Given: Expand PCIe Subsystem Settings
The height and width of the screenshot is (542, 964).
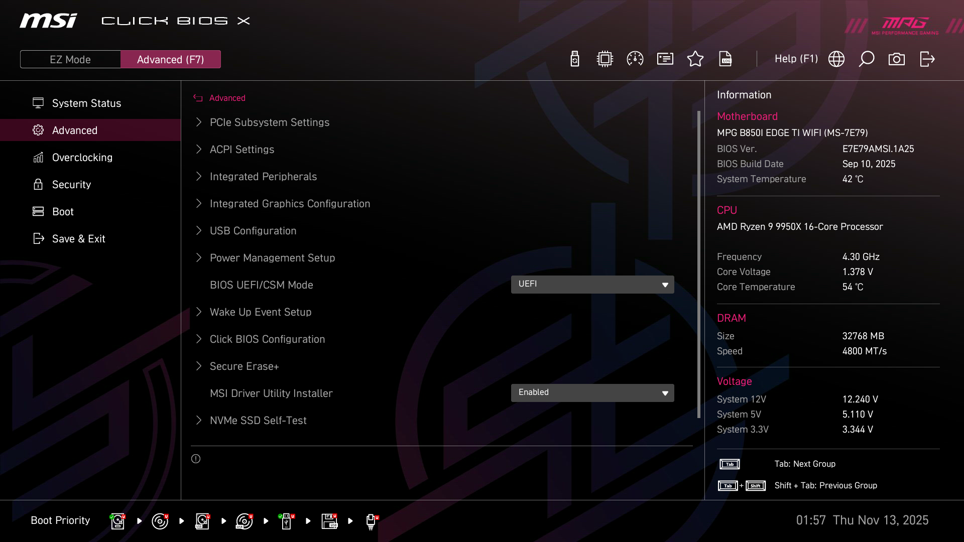Looking at the screenshot, I should click(269, 122).
